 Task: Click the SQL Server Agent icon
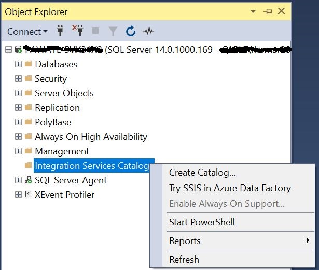point(28,180)
